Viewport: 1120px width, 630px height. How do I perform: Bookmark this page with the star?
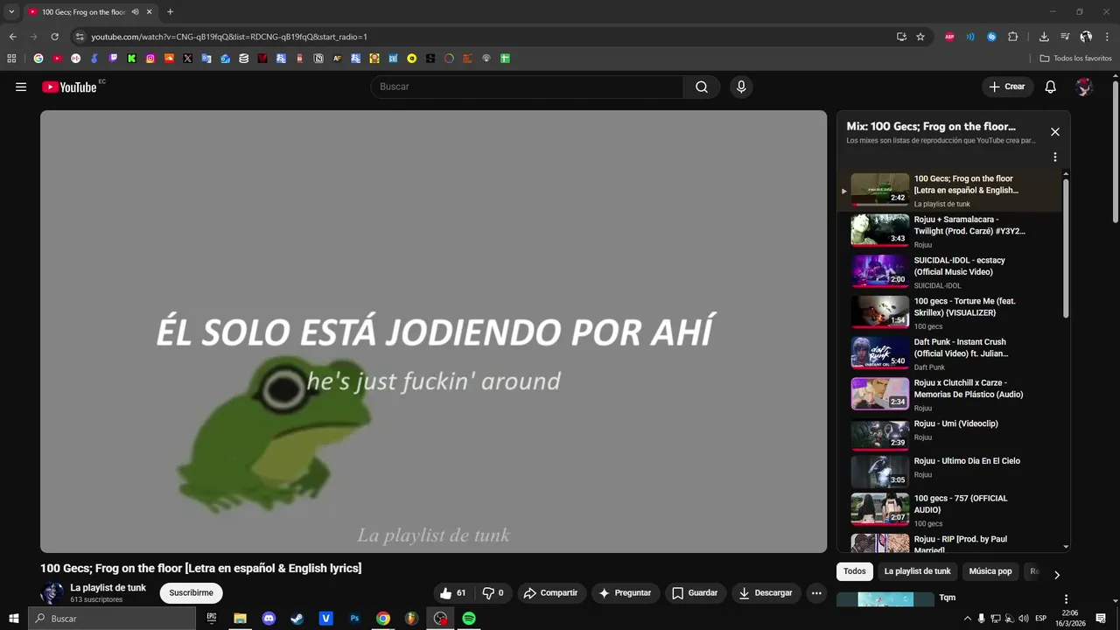[x=920, y=37]
